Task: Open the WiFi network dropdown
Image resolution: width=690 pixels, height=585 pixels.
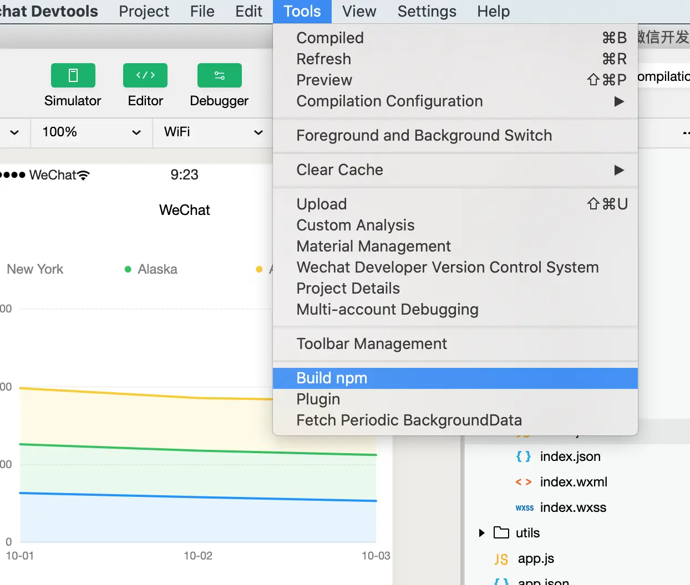Action: point(213,132)
